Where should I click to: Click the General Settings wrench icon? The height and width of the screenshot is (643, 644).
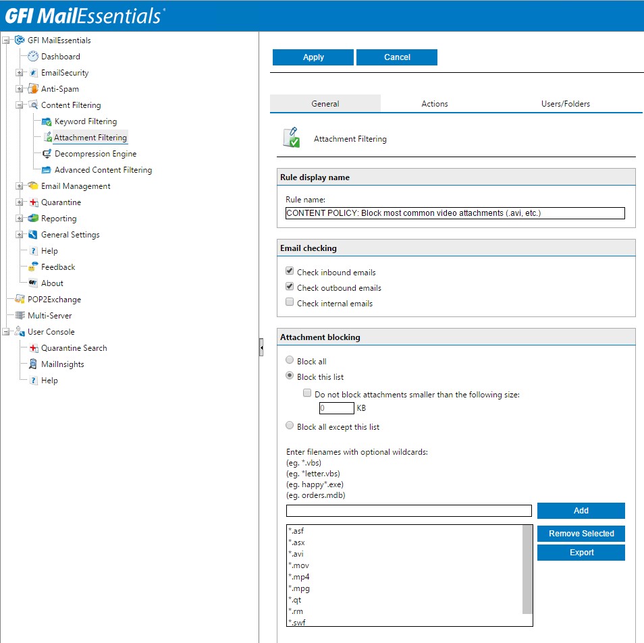point(33,234)
